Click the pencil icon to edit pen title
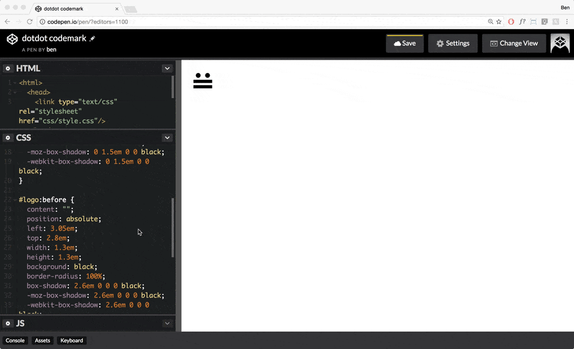The width and height of the screenshot is (574, 349). pos(92,38)
